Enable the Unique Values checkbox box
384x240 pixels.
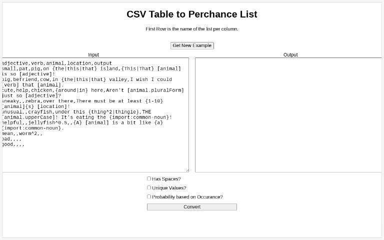click(x=149, y=187)
